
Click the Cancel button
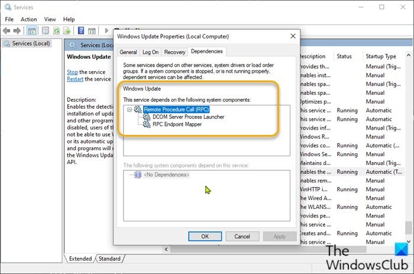click(x=242, y=237)
